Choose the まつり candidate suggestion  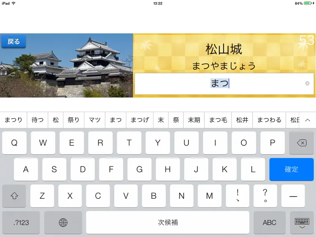coord(14,120)
